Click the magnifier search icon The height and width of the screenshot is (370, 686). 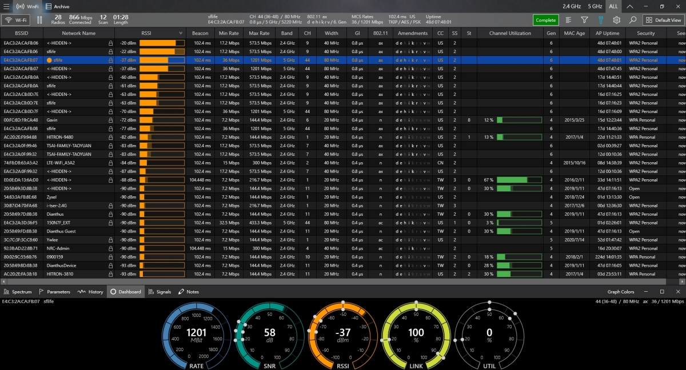632,20
